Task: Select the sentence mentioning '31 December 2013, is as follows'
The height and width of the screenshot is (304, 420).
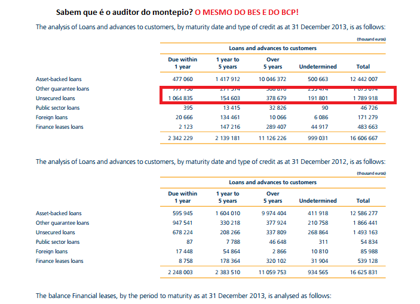Action: tap(210, 27)
